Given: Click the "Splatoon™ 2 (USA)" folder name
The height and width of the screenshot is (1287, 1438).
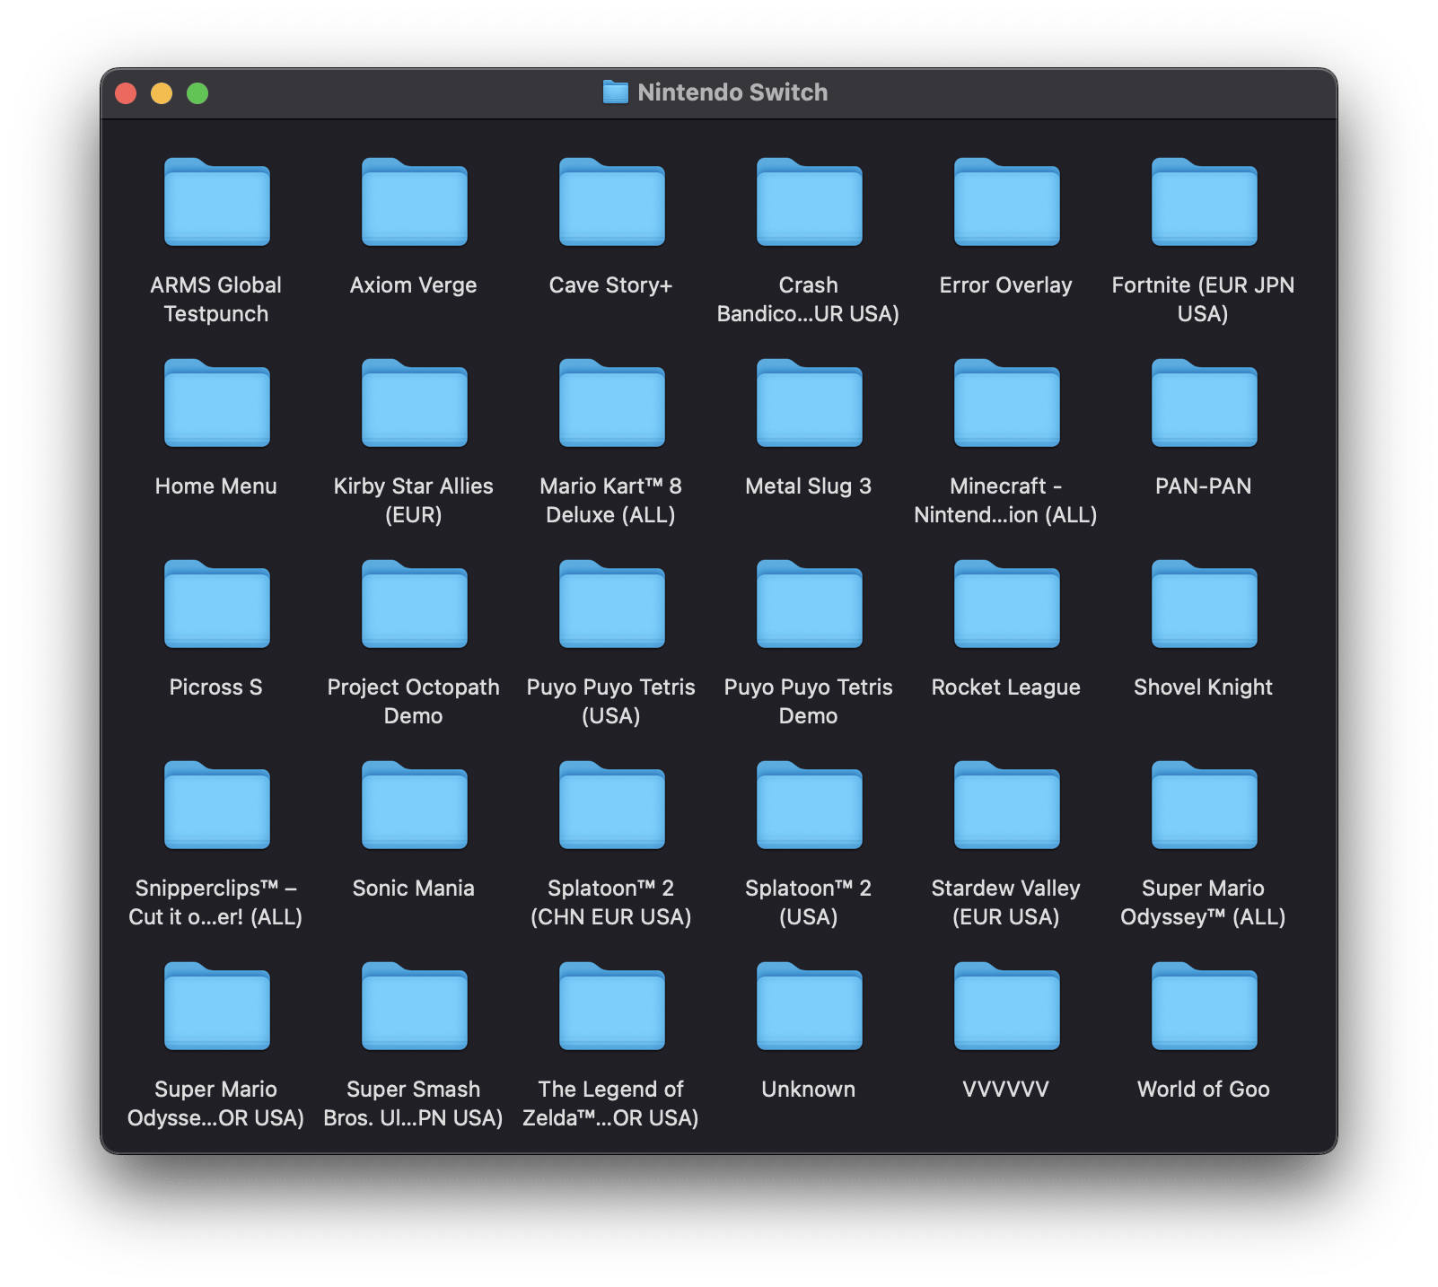Looking at the screenshot, I should pos(809,903).
